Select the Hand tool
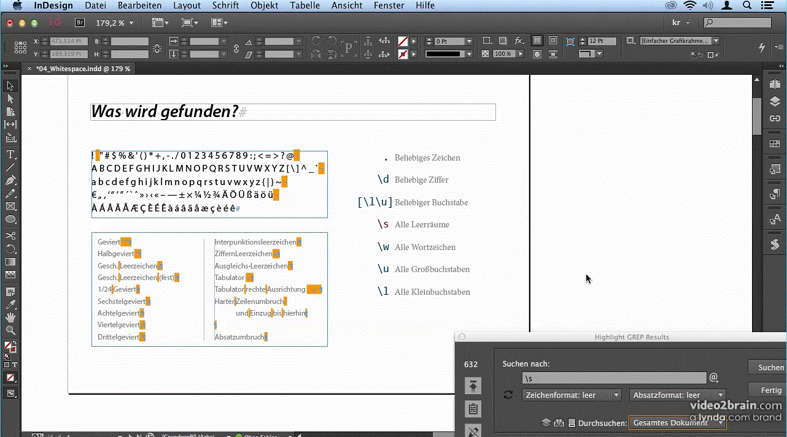 coord(10,317)
